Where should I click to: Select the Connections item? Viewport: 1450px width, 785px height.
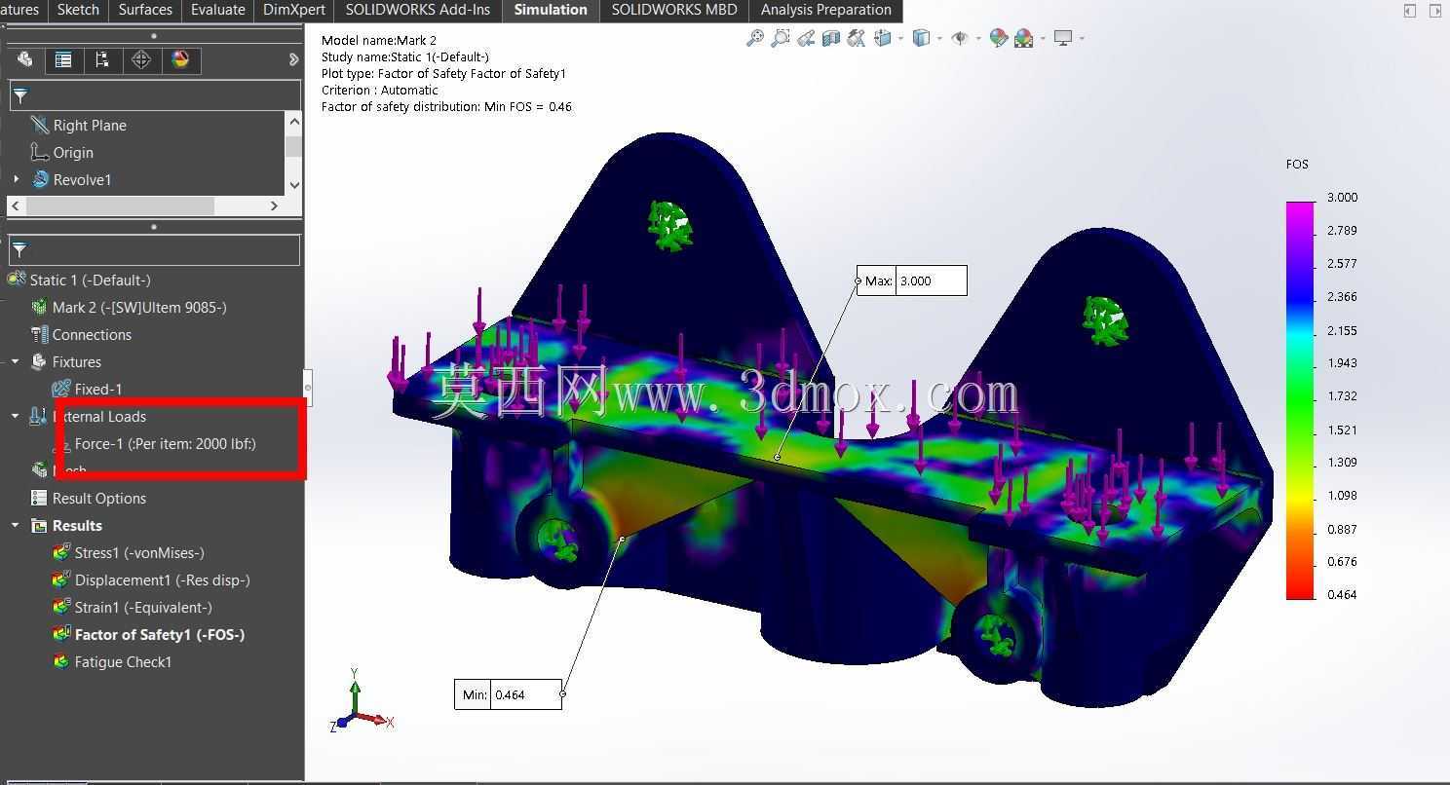click(x=92, y=334)
